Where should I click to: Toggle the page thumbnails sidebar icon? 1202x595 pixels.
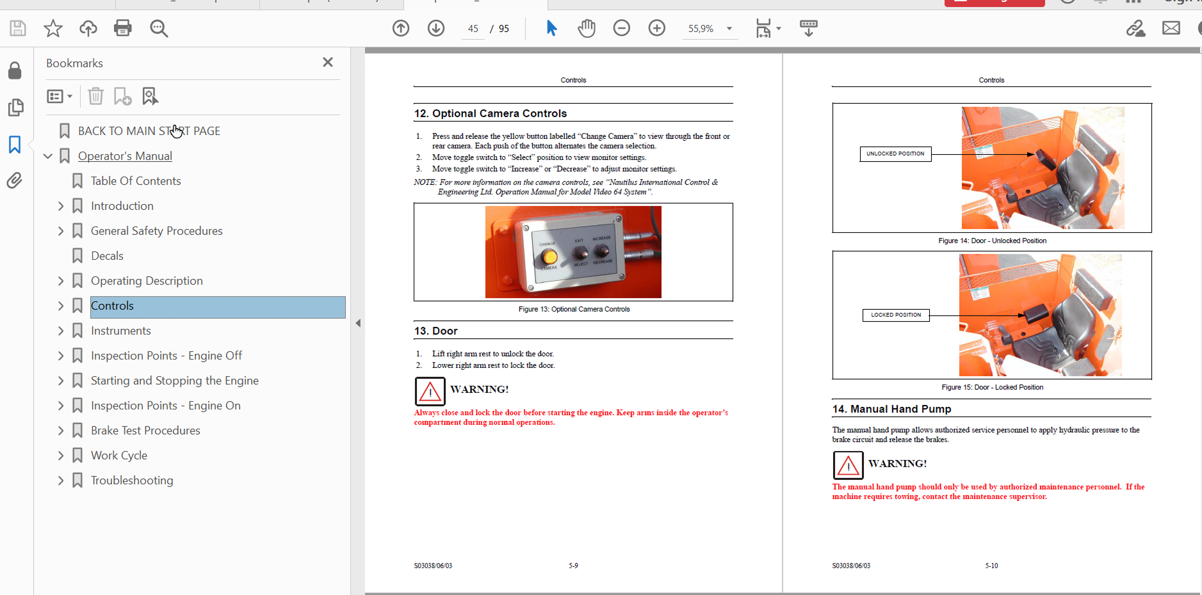[x=15, y=107]
